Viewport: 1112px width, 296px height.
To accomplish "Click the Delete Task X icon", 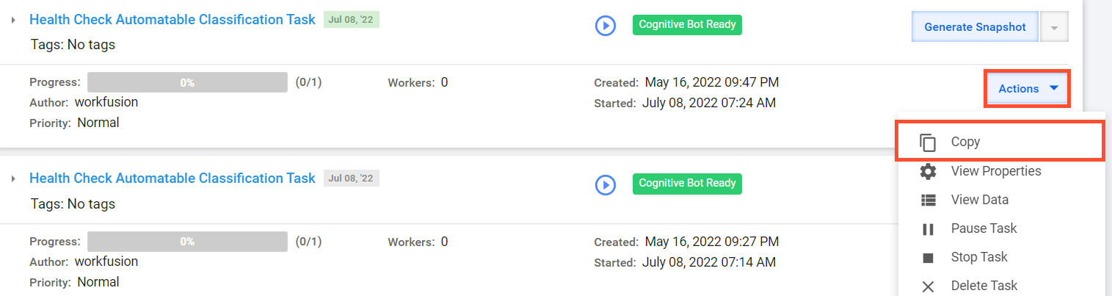I will (x=928, y=286).
